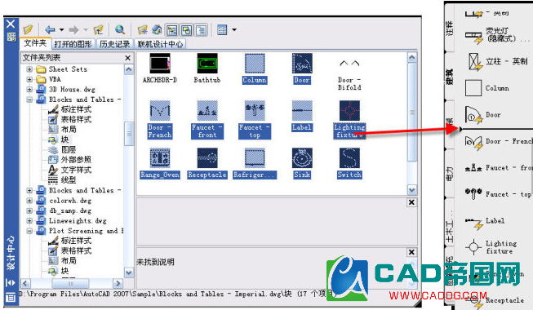The image size is (533, 310).
Task: Open the Back history dropdown arrow
Action: coord(61,30)
